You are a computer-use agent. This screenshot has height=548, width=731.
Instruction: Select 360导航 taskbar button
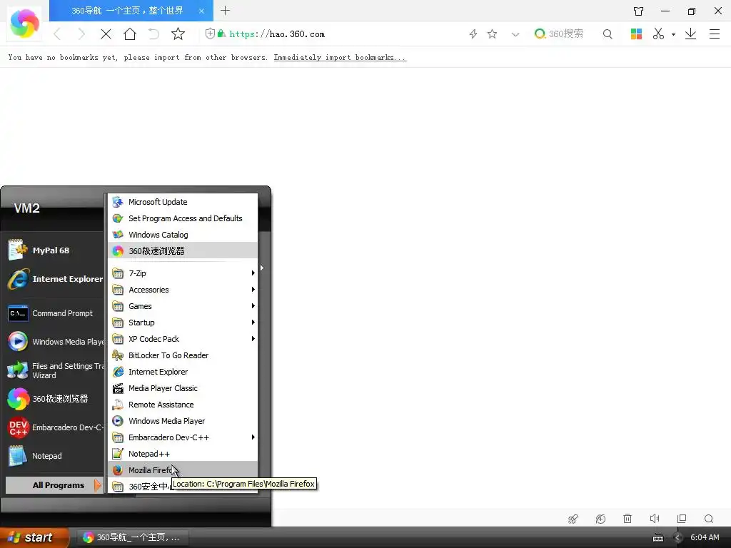132,537
